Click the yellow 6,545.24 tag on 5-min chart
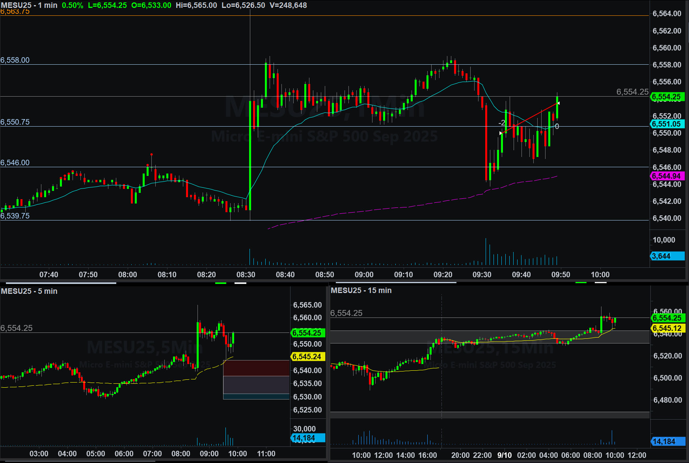 pos(307,357)
